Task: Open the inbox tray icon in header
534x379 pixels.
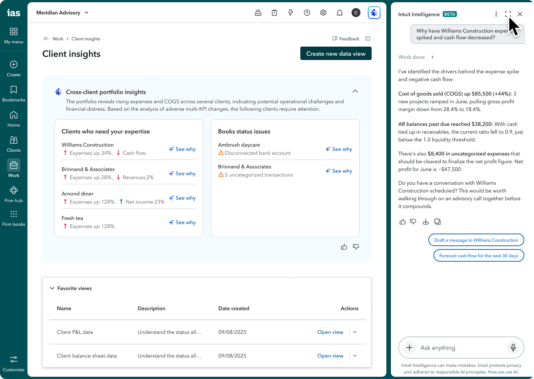Action: pyautogui.click(x=258, y=13)
